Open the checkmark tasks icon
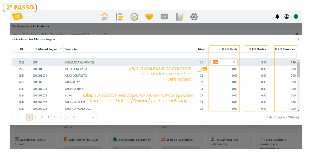The height and width of the screenshot is (159, 312). coord(134,17)
